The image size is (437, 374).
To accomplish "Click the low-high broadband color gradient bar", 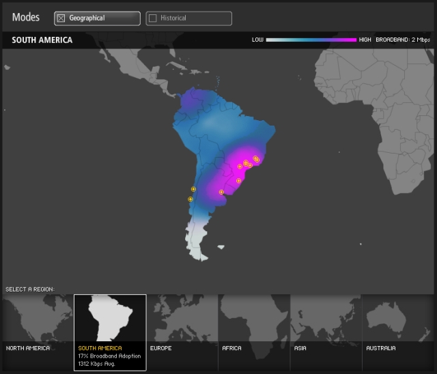I will [x=311, y=40].
